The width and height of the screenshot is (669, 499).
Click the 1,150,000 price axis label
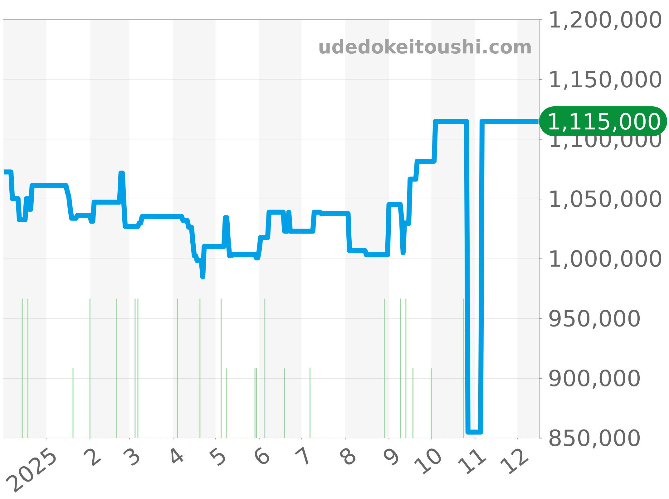pyautogui.click(x=605, y=80)
